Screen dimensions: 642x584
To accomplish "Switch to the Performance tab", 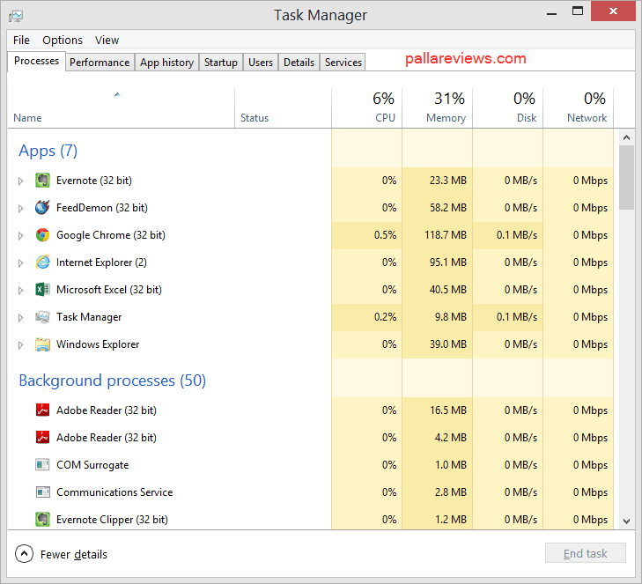I will [100, 63].
